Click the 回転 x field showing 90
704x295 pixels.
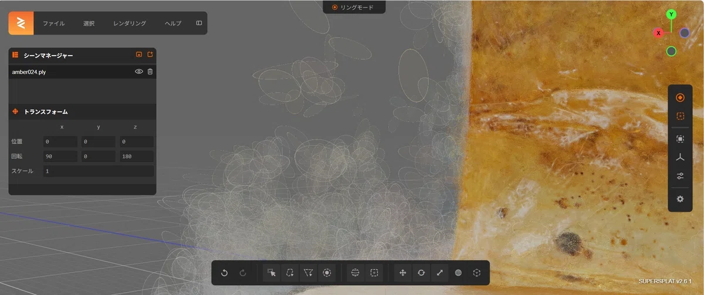[x=60, y=156]
